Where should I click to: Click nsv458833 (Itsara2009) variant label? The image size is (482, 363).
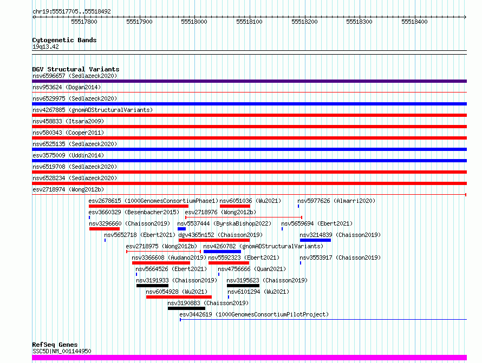(68, 121)
